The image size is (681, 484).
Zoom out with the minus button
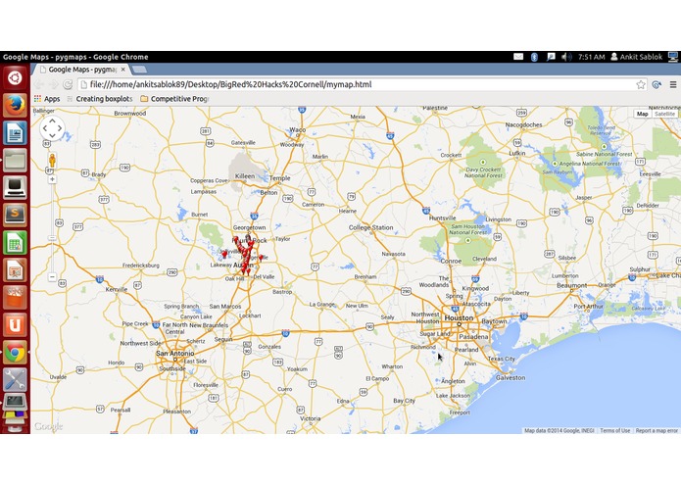tap(52, 276)
